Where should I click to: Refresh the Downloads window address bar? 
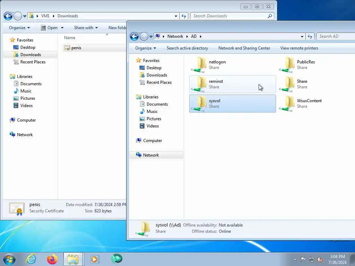[184, 16]
